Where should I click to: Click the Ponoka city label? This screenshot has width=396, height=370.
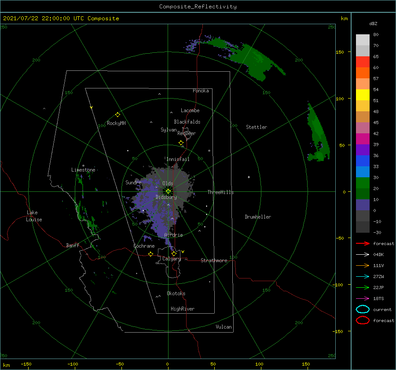coord(201,91)
